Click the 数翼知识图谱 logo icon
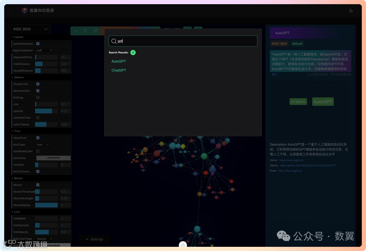The image size is (366, 251). click(24, 10)
